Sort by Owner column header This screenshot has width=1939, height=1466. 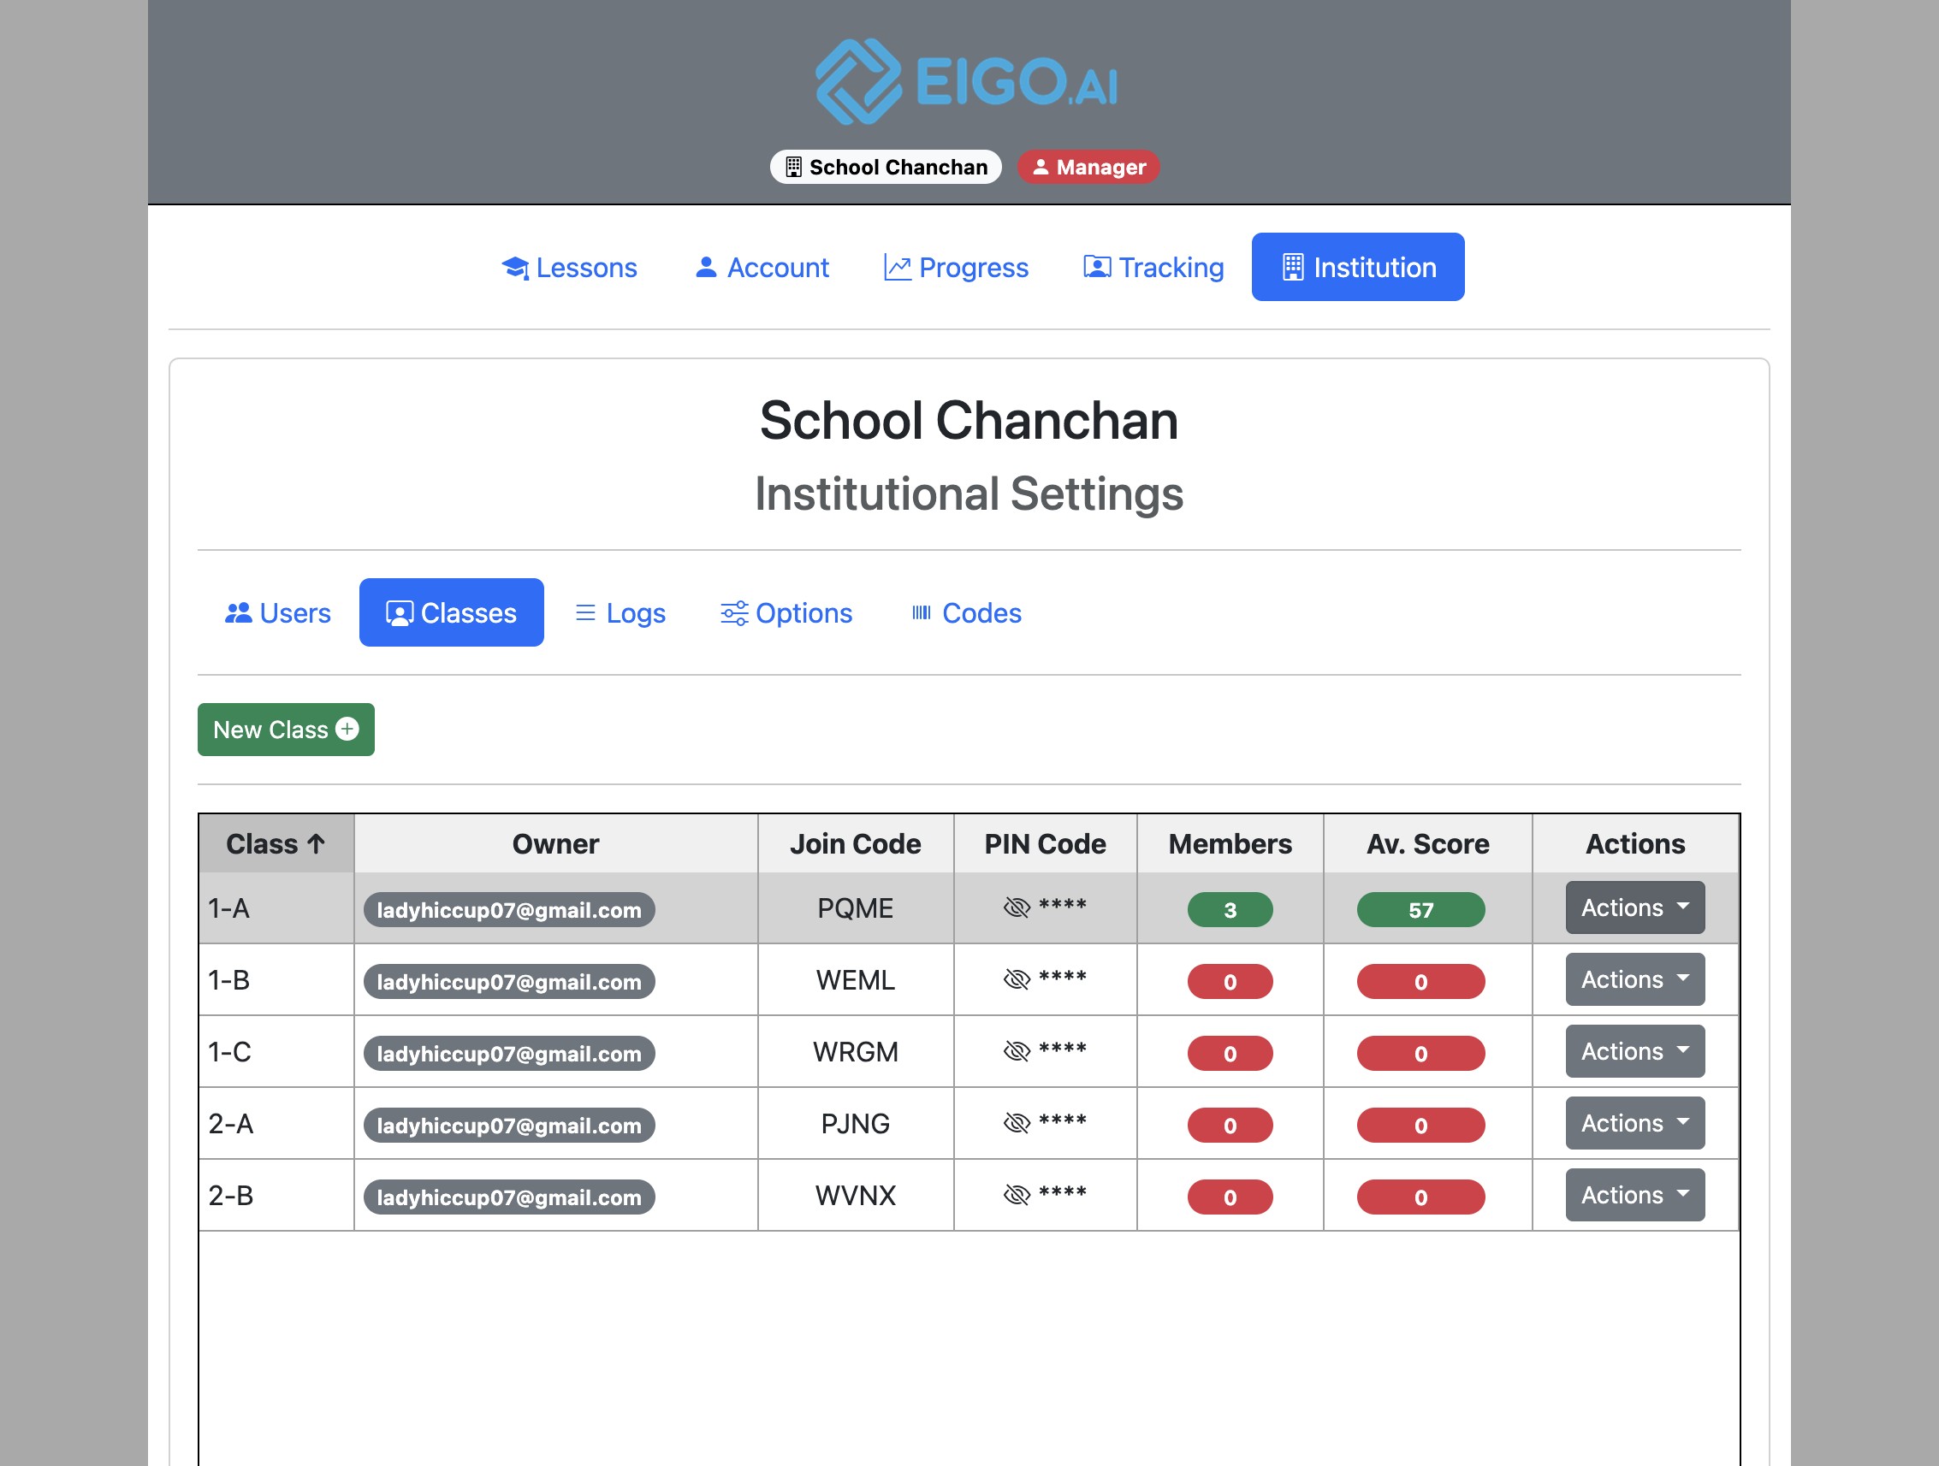pos(555,843)
